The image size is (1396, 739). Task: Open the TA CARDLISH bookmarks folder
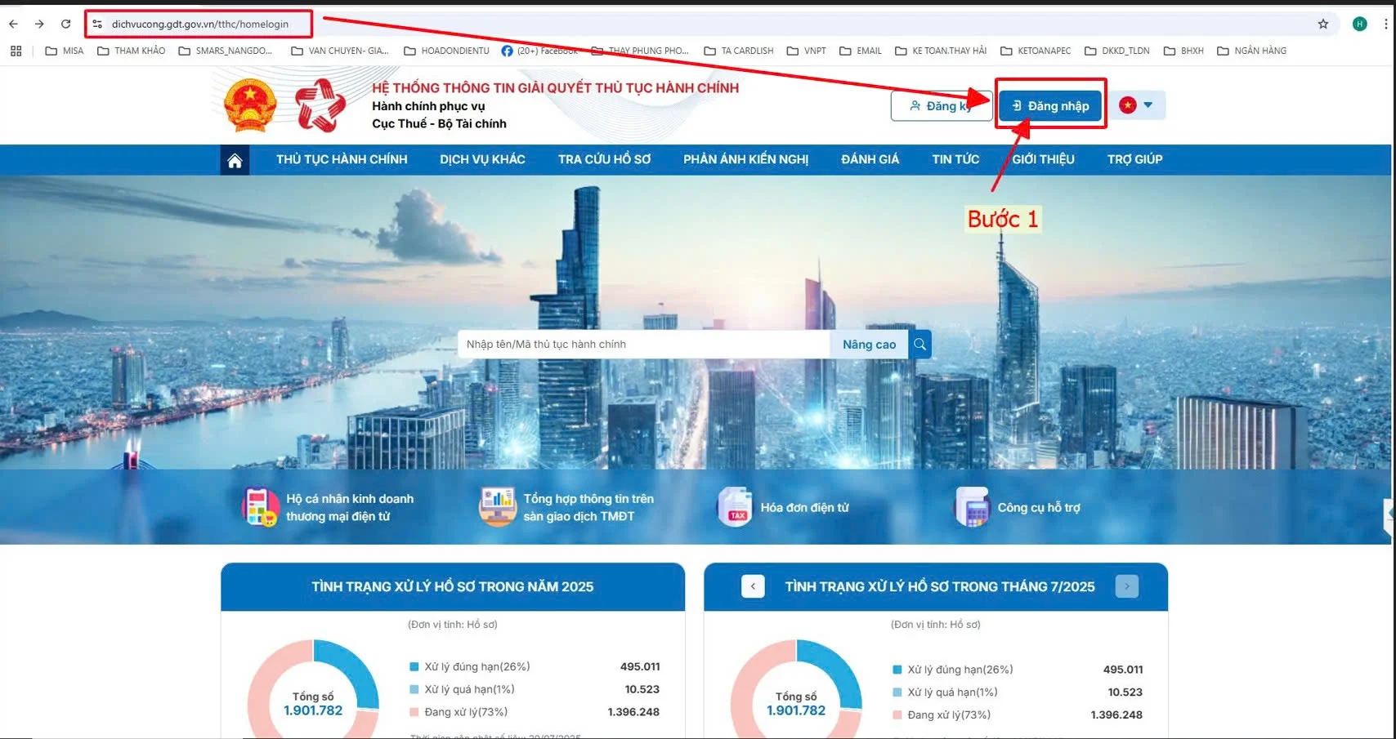tap(739, 51)
